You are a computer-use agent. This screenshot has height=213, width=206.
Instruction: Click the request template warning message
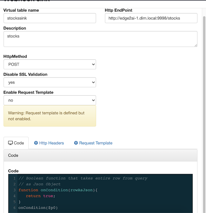(x=46, y=116)
